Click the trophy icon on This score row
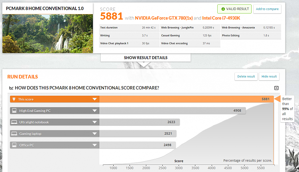 [14, 99]
